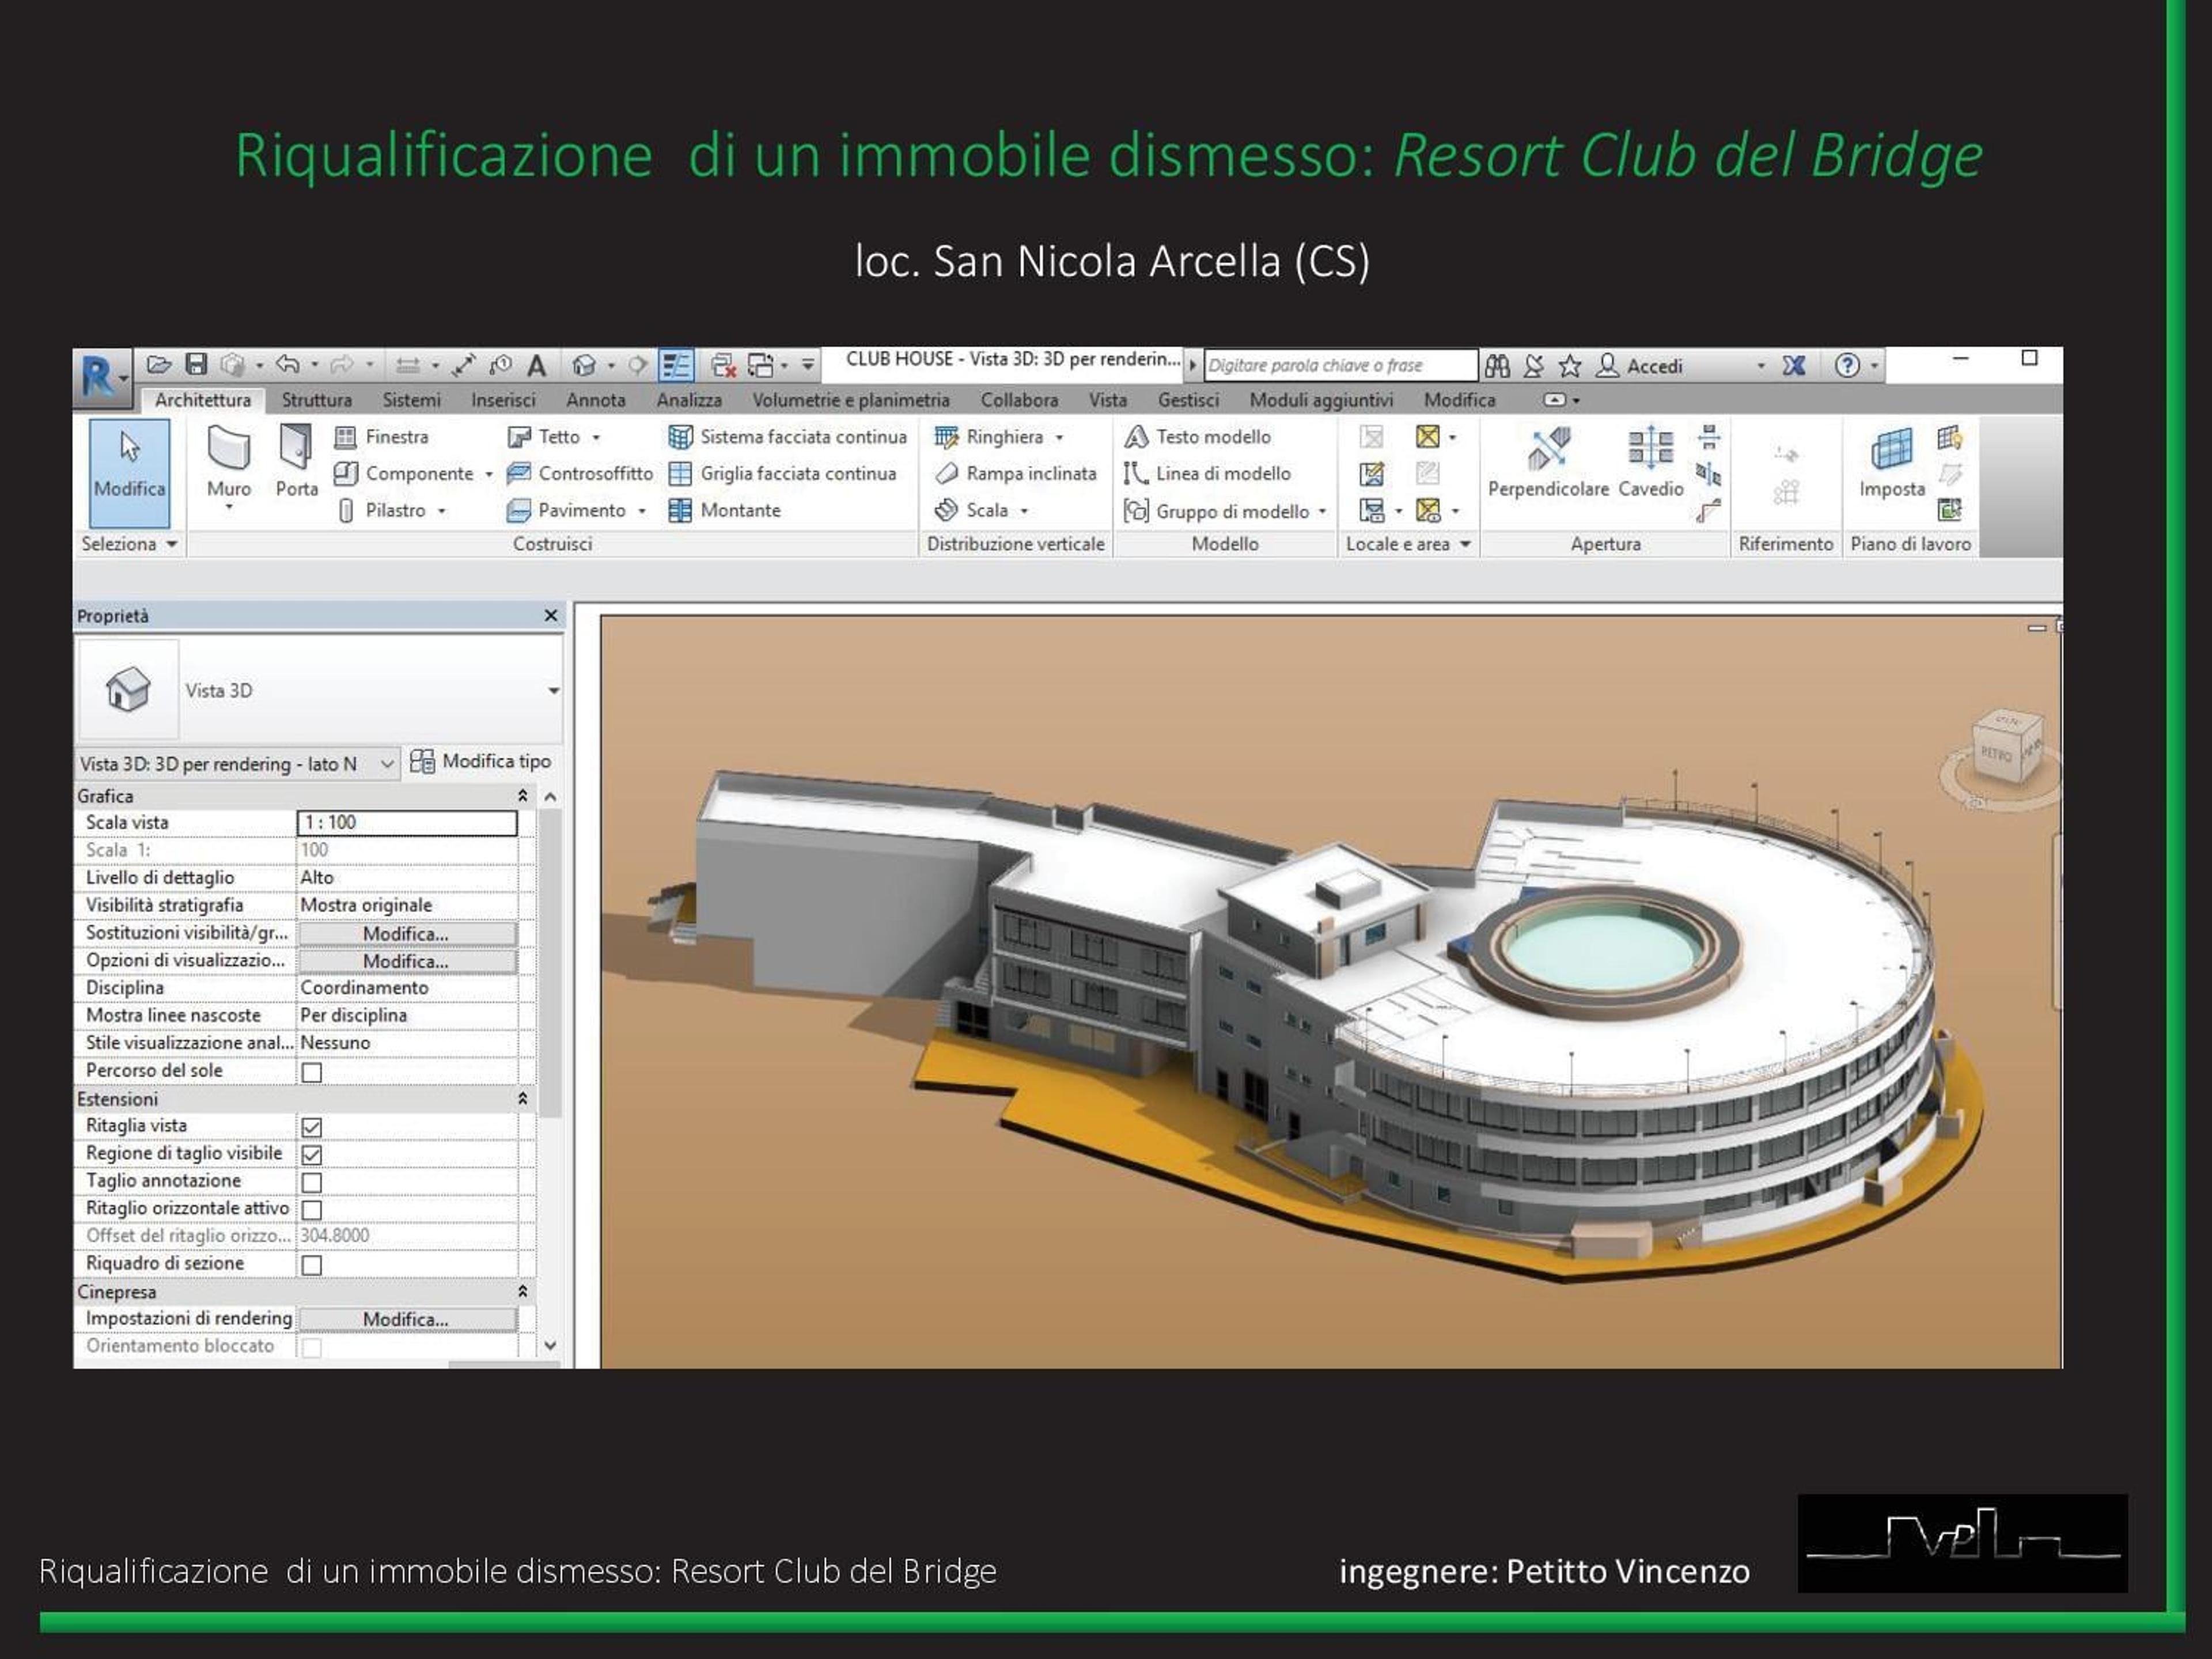2212x1659 pixels.
Task: Toggle the Riquadro di sezione checkbox
Action: (x=312, y=1265)
